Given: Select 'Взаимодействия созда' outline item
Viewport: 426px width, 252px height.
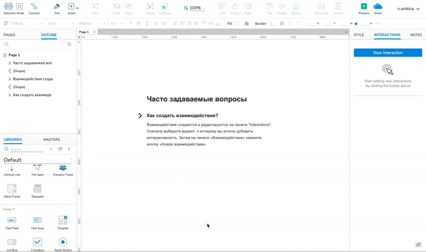Looking at the screenshot, I should tap(33, 79).
